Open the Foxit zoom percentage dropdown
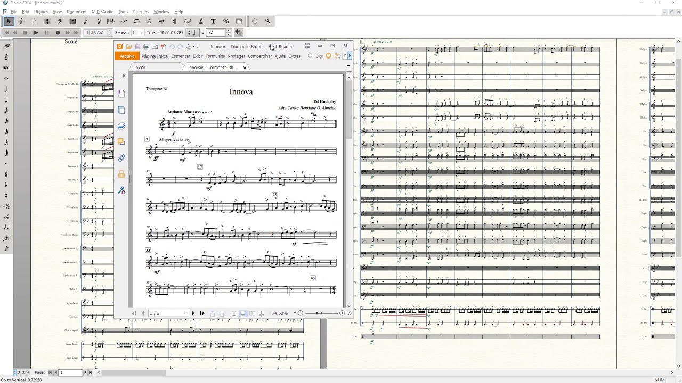Viewport: 682px width, 383px height. (x=295, y=313)
